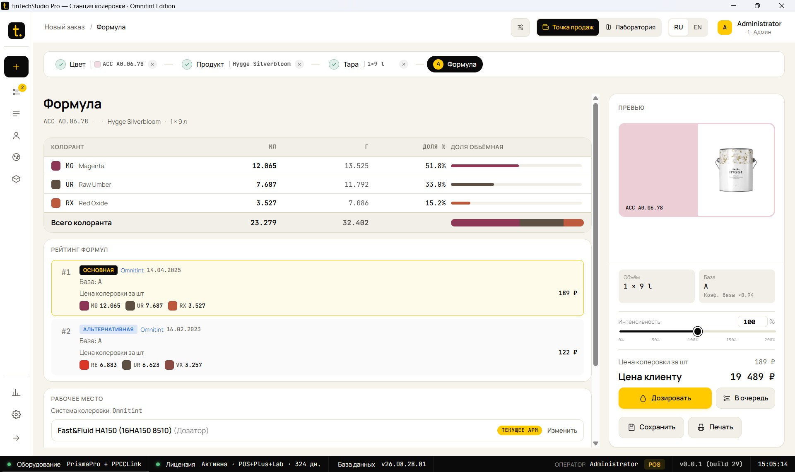This screenshot has width=795, height=472.
Task: Click Omnitint link in formula #1
Action: coord(132,270)
